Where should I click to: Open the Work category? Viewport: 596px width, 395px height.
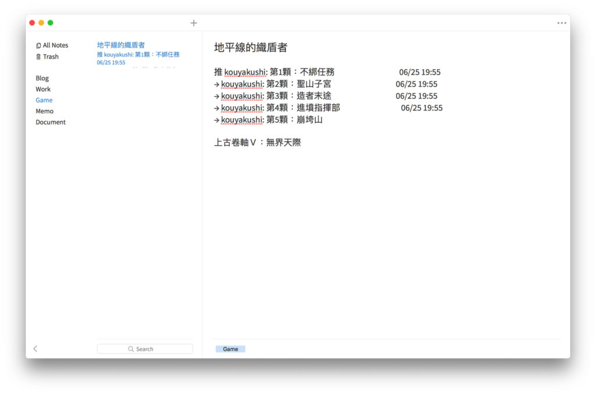coord(43,89)
